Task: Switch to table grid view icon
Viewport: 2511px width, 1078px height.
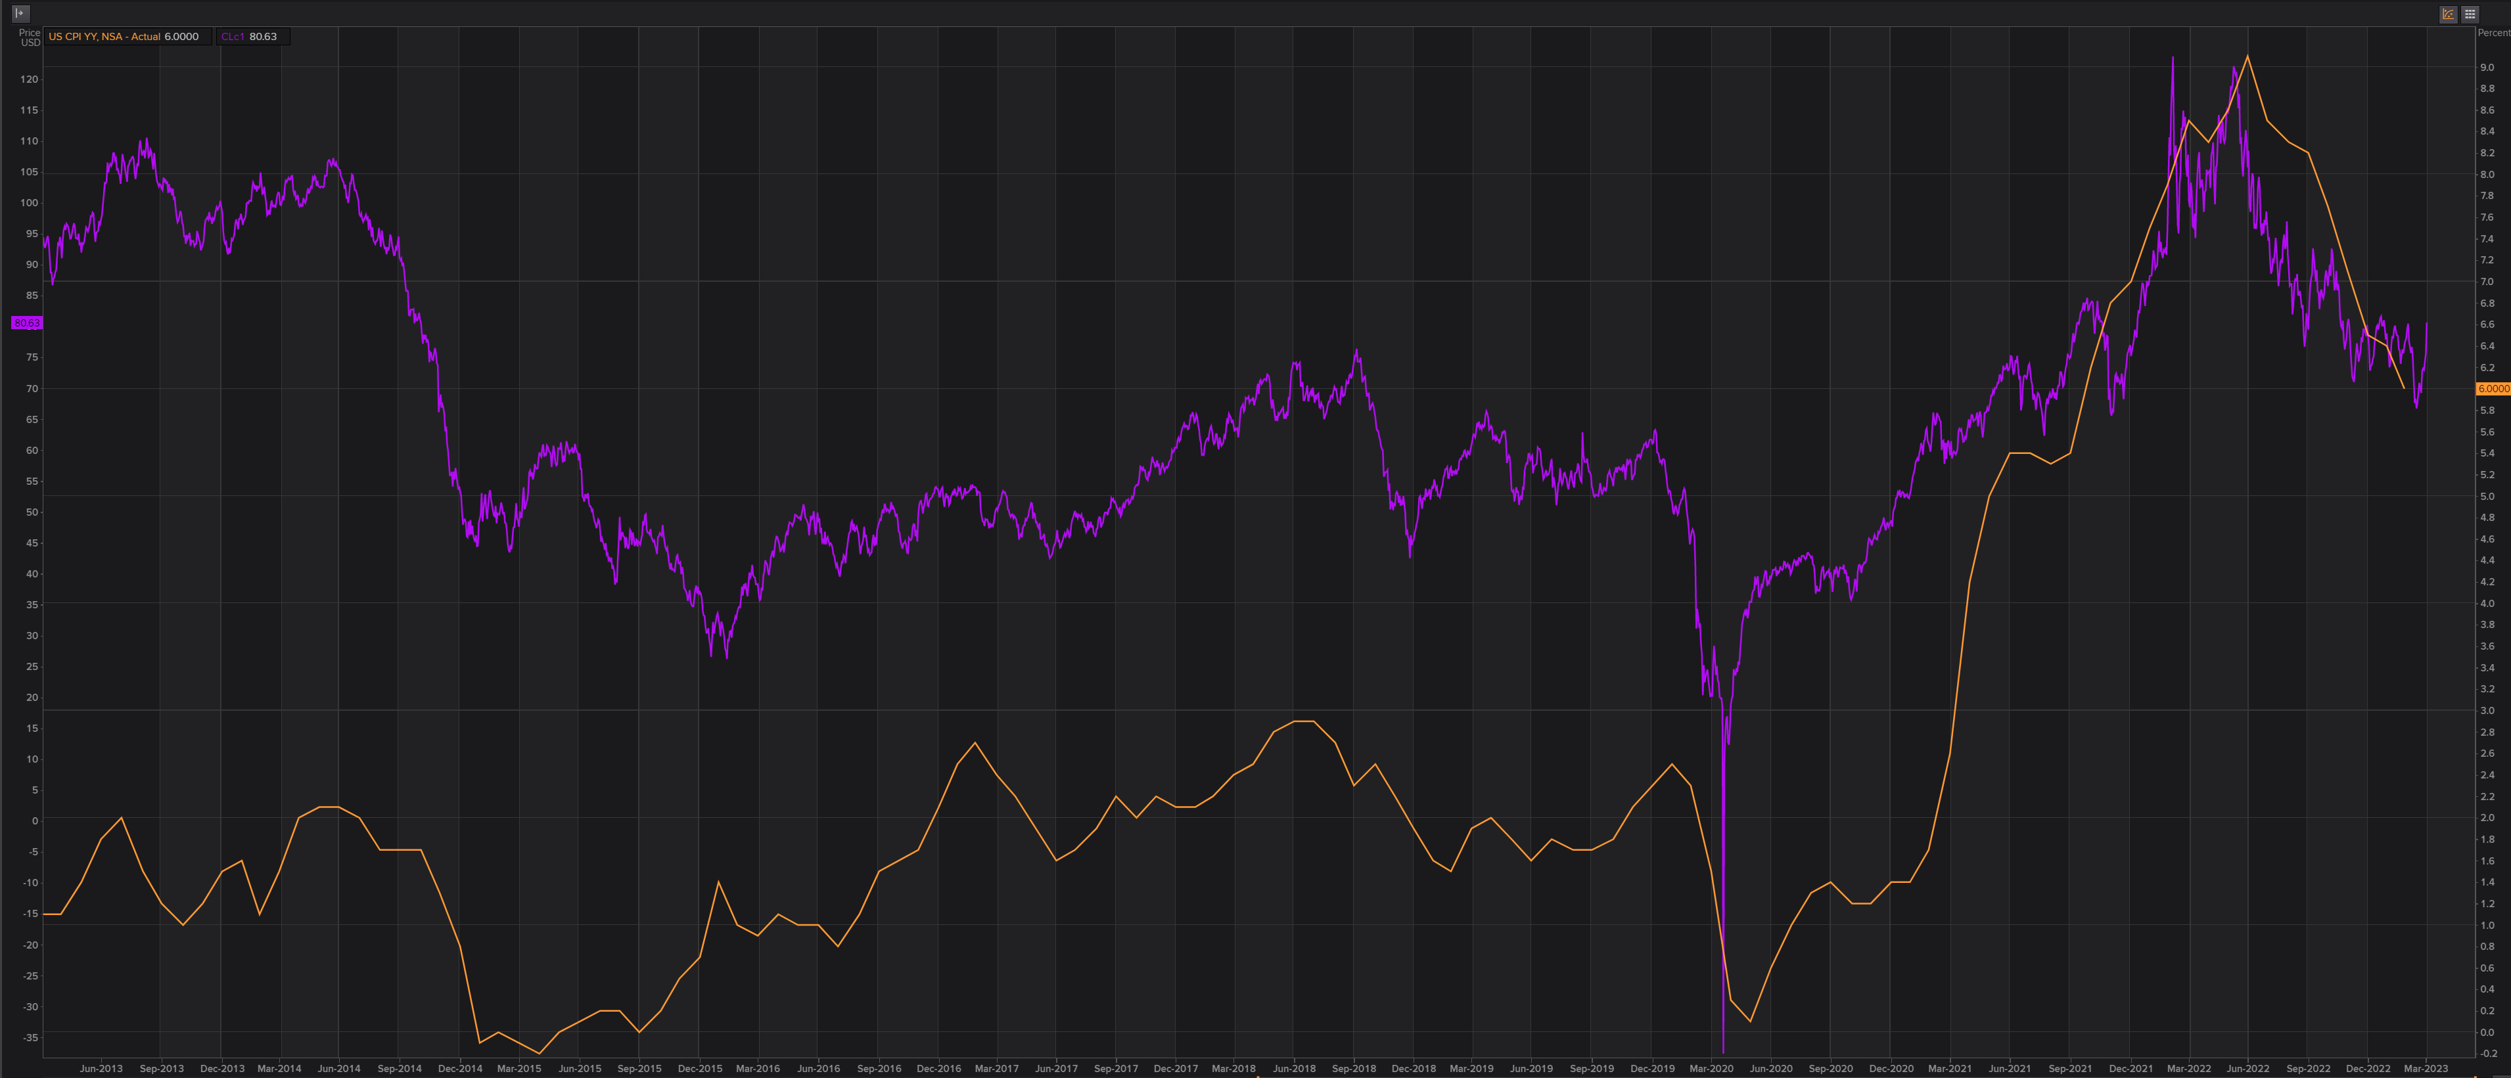Action: (x=2470, y=14)
